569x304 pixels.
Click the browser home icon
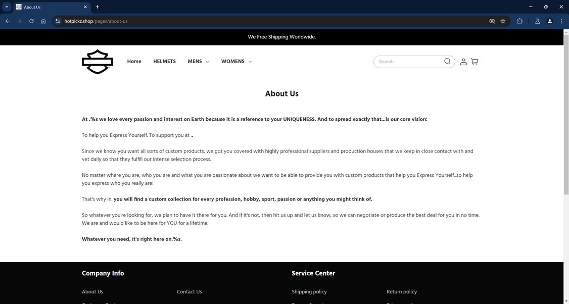(43, 21)
